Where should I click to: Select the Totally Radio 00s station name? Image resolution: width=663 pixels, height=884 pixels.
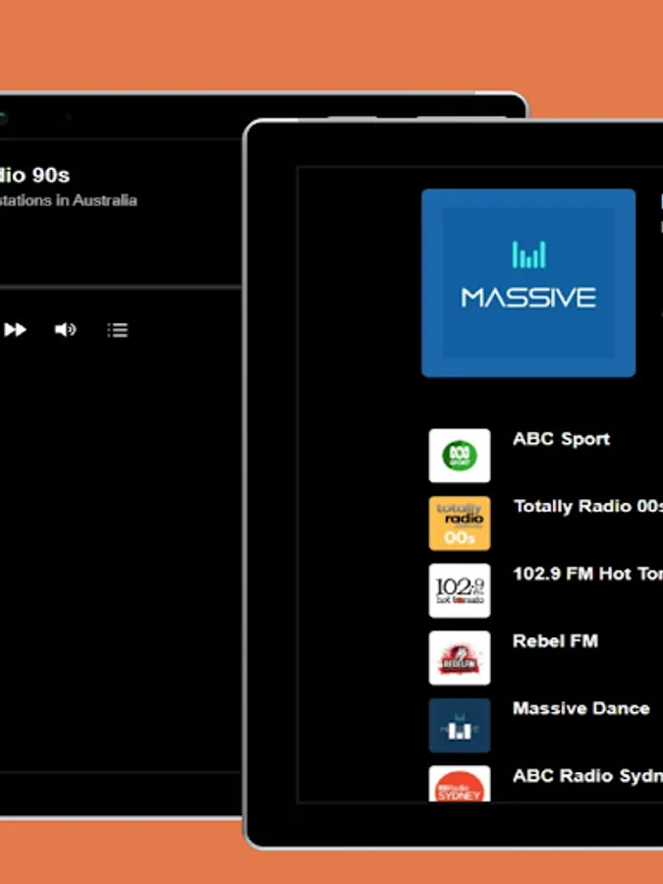pos(588,506)
